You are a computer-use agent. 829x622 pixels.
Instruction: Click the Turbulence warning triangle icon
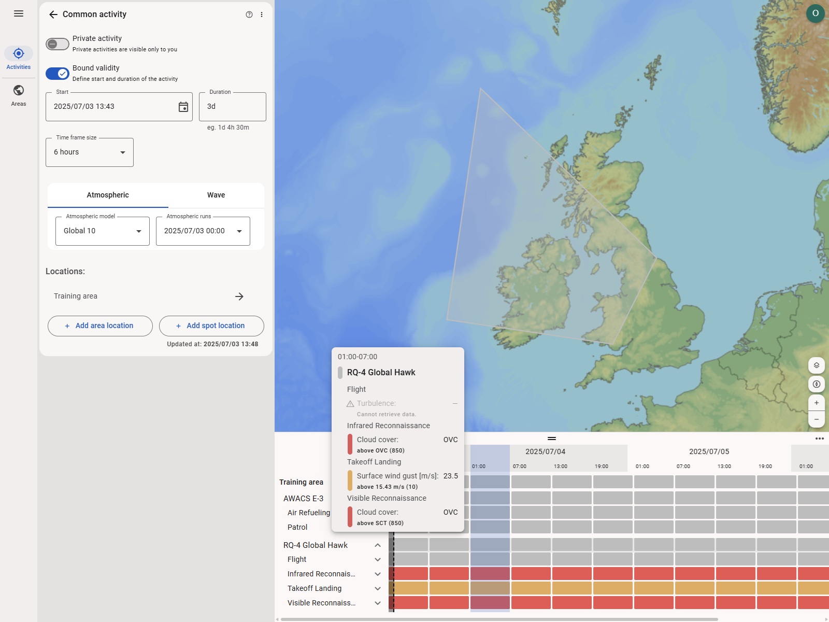click(350, 404)
